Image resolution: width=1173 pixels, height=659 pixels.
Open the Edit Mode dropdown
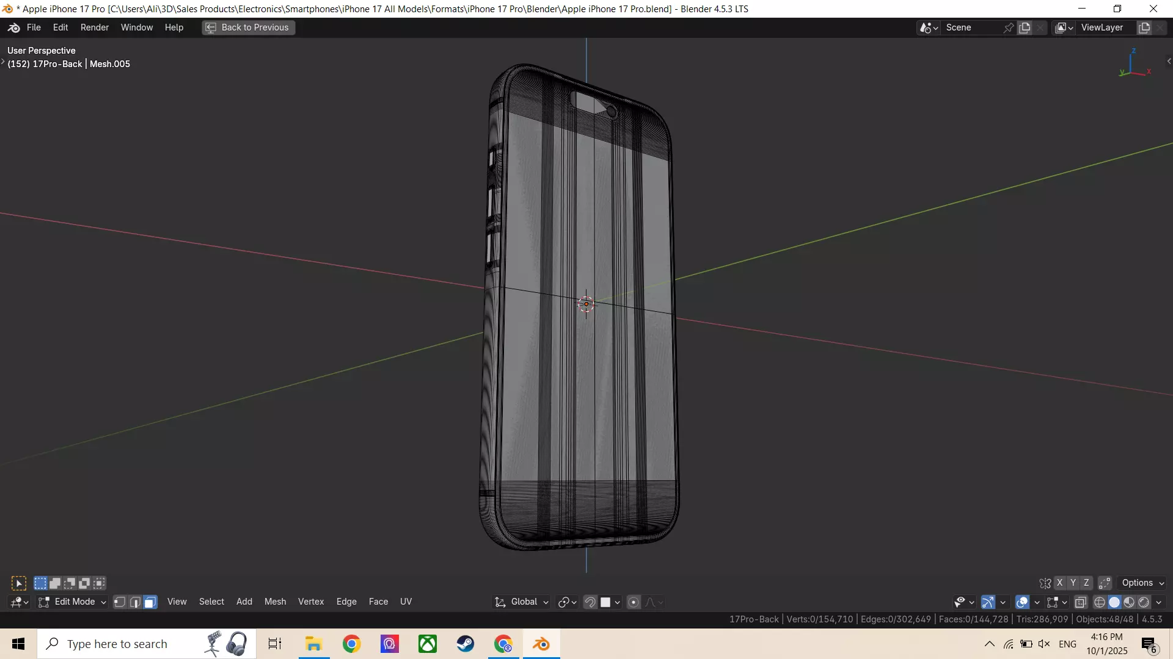click(x=72, y=602)
